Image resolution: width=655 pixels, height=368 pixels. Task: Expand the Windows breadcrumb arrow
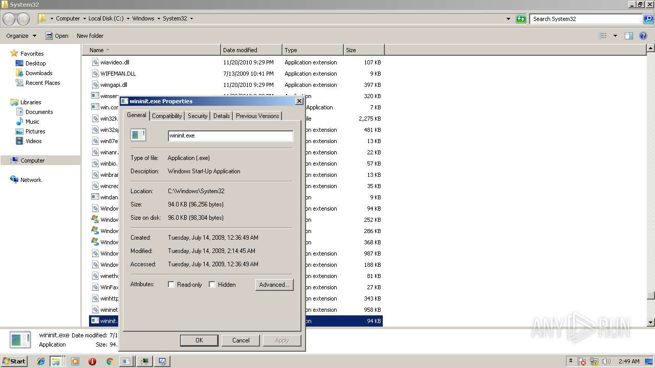coord(159,18)
